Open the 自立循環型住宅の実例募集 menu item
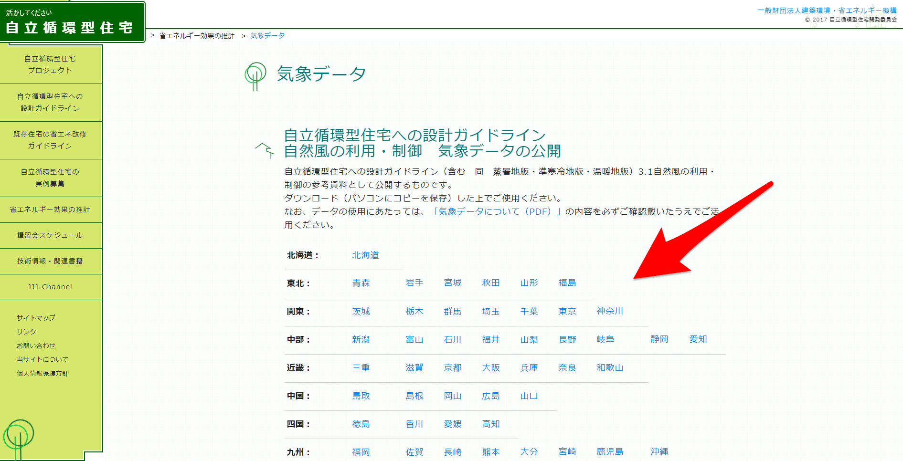Screen dimensions: 903x461 [50, 178]
